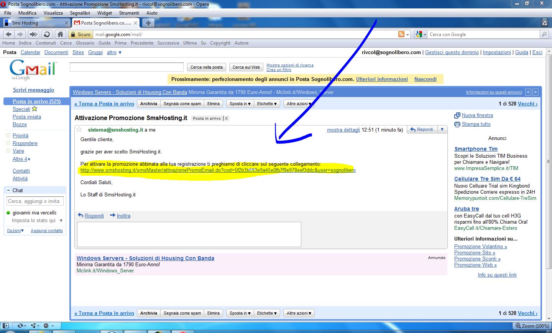
Task: Open the Visualizza menu
Action: (53, 13)
